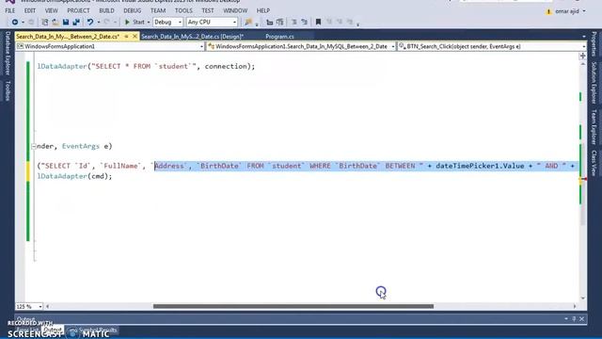Open the TEAM menu
602x339 pixels.
pyautogui.click(x=158, y=10)
